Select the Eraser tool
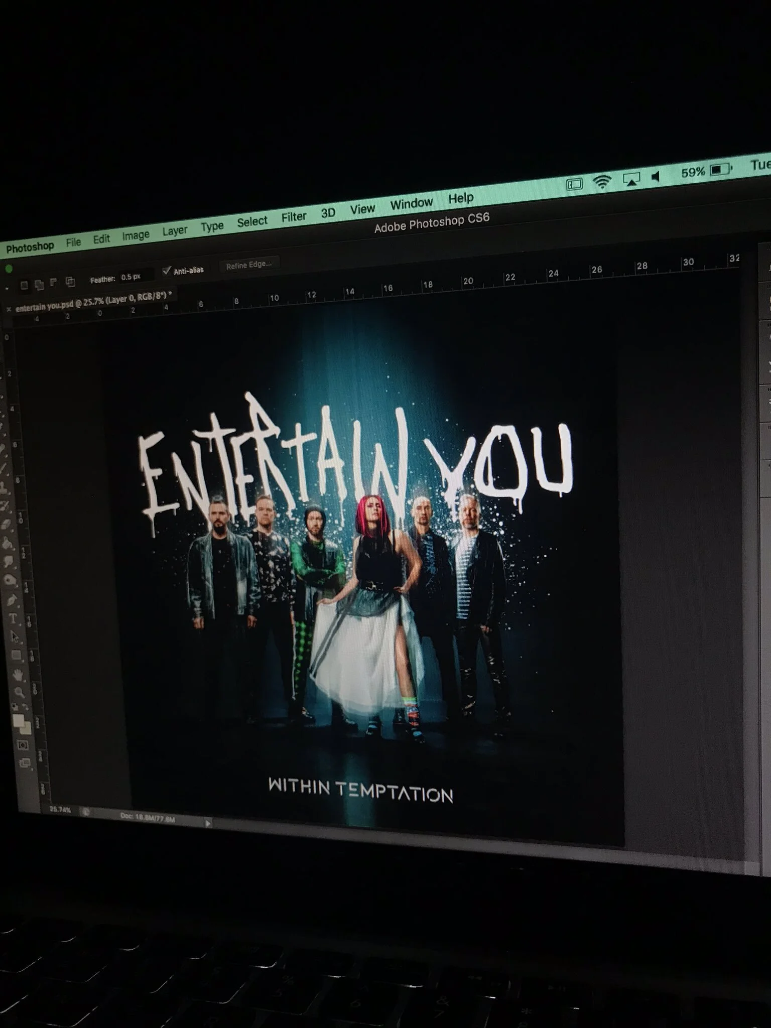 [6, 524]
